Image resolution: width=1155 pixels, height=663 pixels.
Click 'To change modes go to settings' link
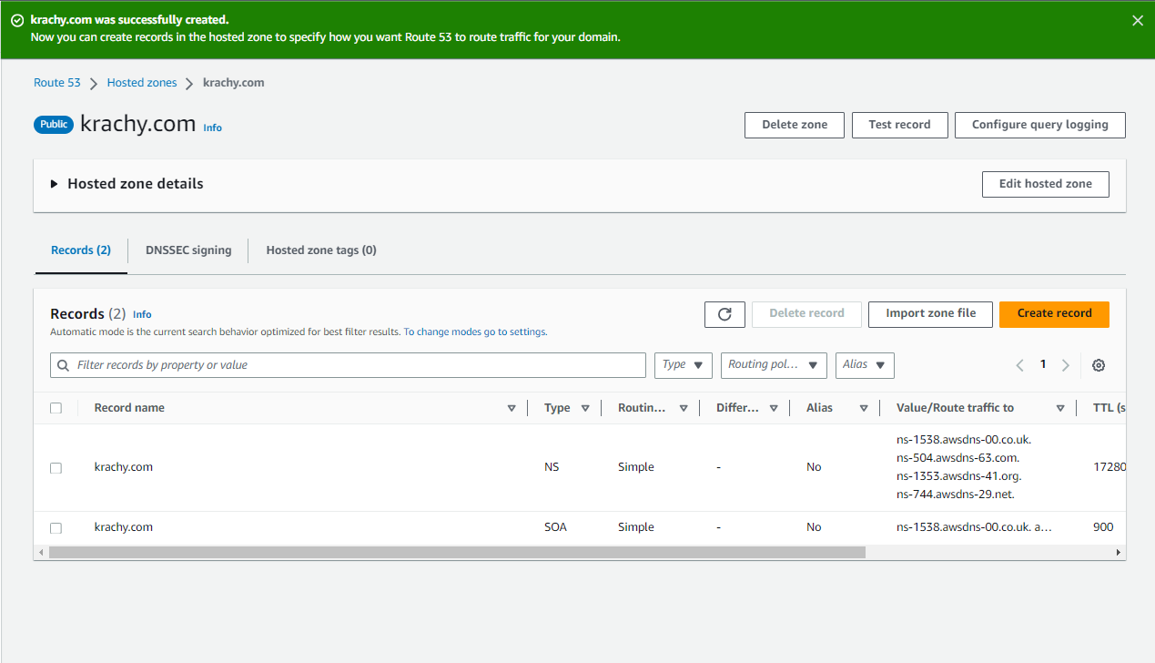pyautogui.click(x=475, y=332)
